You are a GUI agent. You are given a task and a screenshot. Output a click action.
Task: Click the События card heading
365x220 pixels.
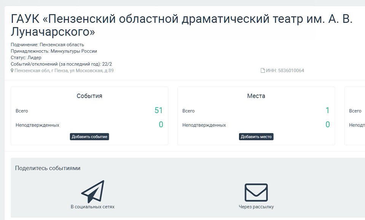pos(89,96)
